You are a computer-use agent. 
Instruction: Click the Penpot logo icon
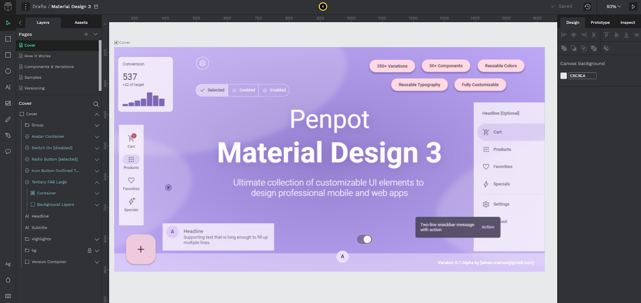[x=8, y=7]
